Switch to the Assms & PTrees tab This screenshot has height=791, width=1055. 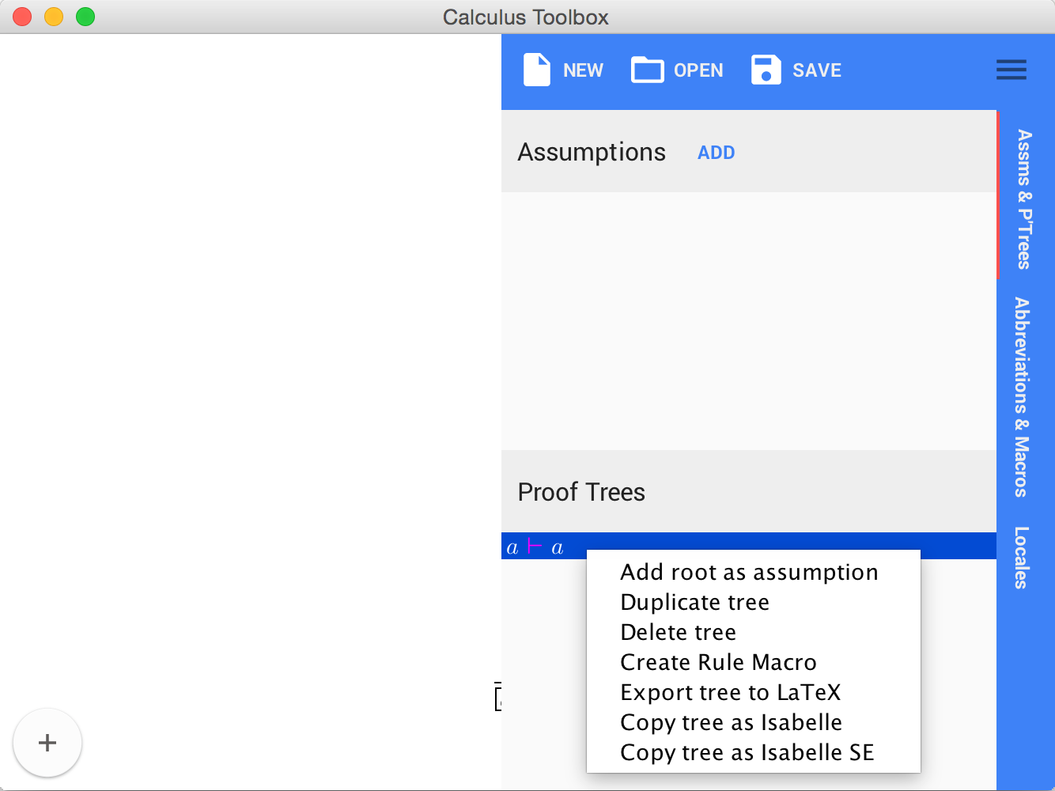(1025, 199)
